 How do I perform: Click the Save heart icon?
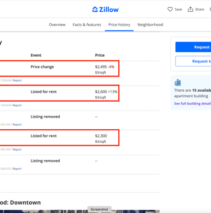coord(170,9)
